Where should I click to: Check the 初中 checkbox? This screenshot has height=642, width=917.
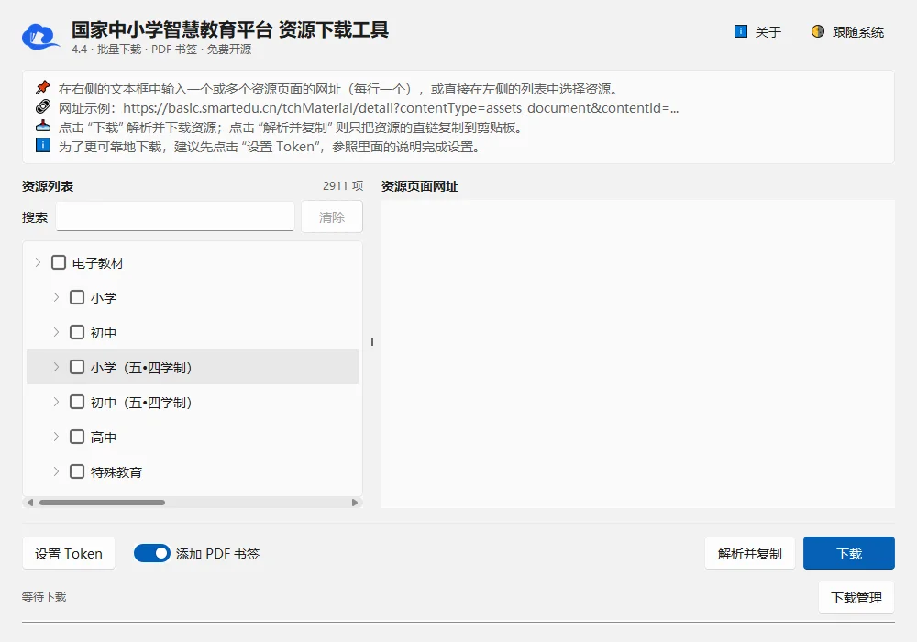77,332
